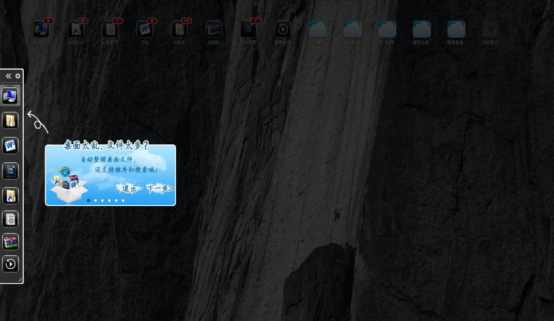
Task: Select the WinRAR archives icon in the sidebar
Action: coord(10,241)
